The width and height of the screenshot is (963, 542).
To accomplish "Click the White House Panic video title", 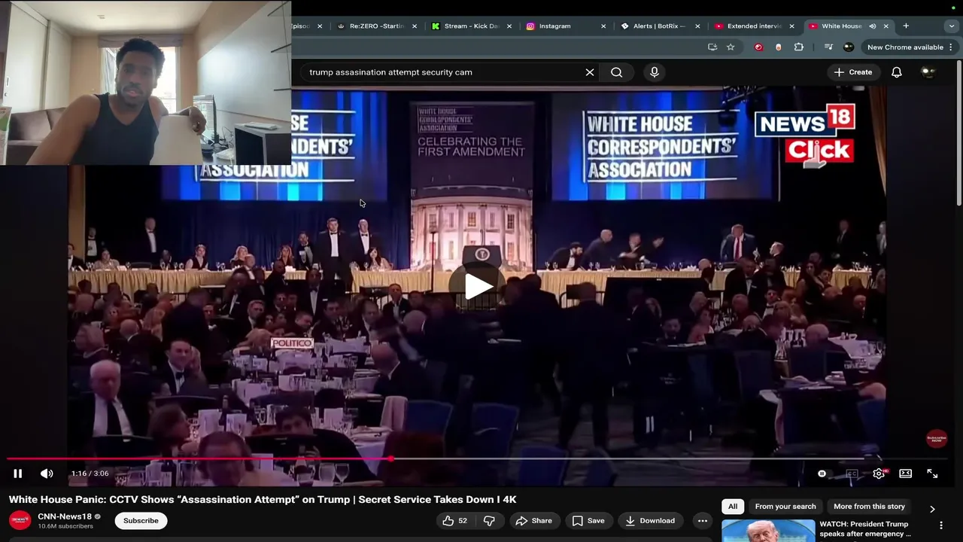I will click(263, 499).
